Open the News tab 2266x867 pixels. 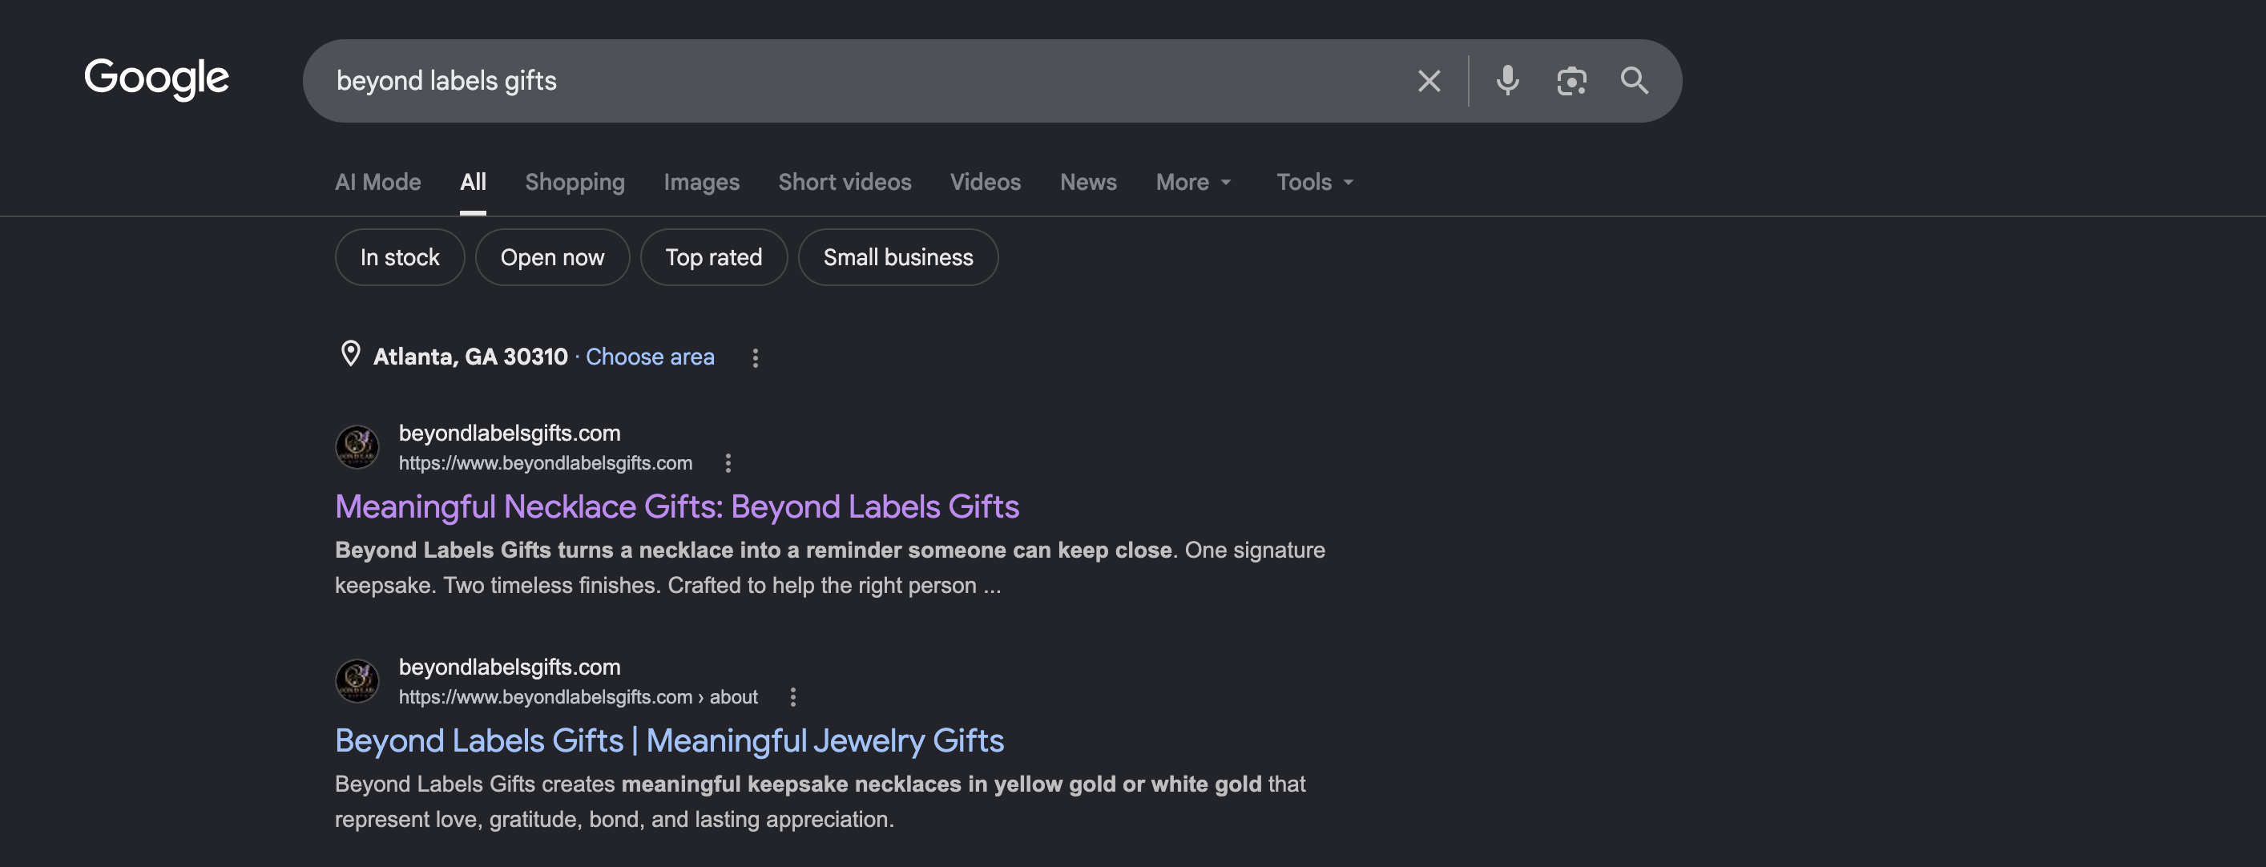(1088, 182)
